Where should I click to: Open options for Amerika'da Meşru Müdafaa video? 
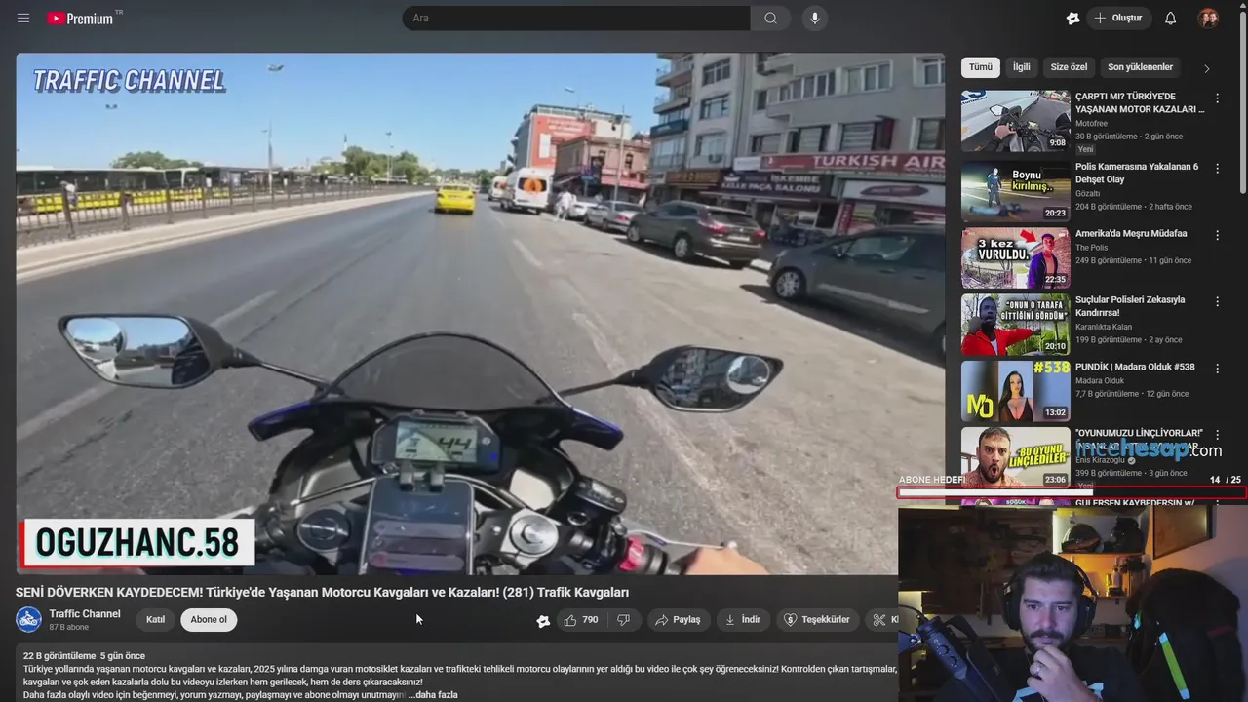1217,235
